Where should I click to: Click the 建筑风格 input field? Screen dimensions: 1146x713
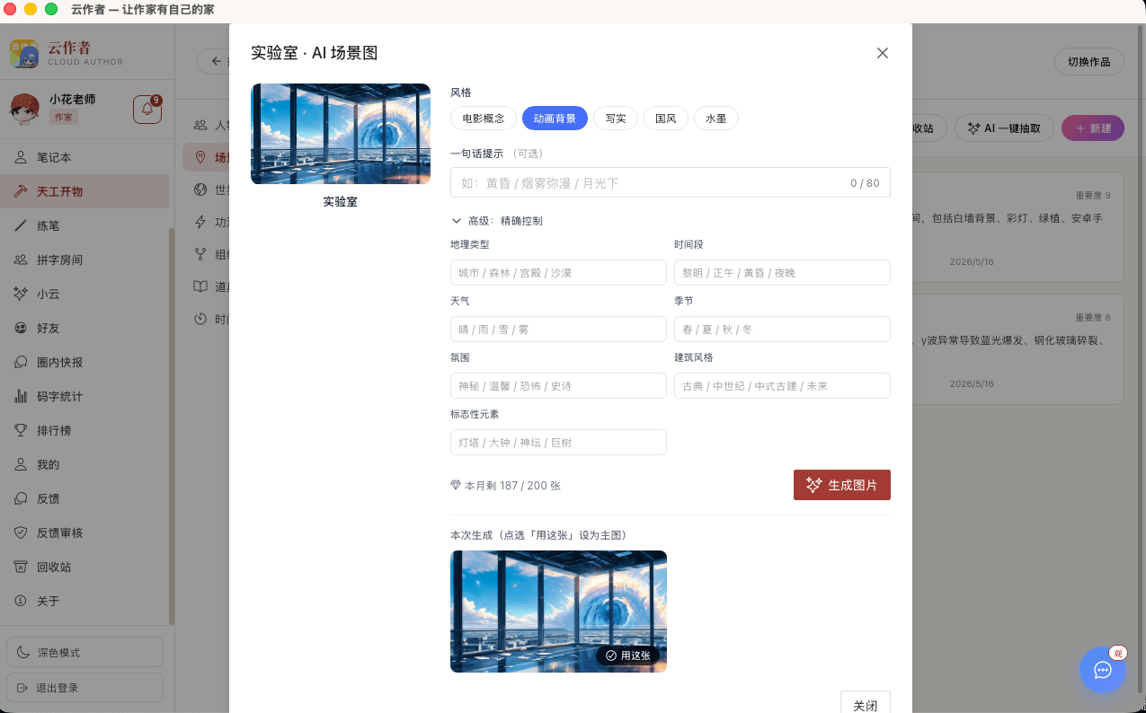click(x=782, y=385)
